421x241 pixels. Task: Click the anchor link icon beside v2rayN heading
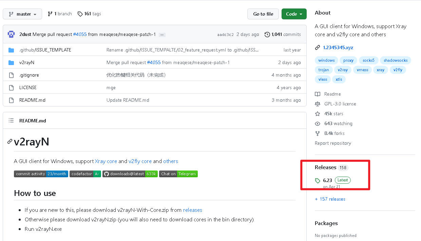(10, 142)
